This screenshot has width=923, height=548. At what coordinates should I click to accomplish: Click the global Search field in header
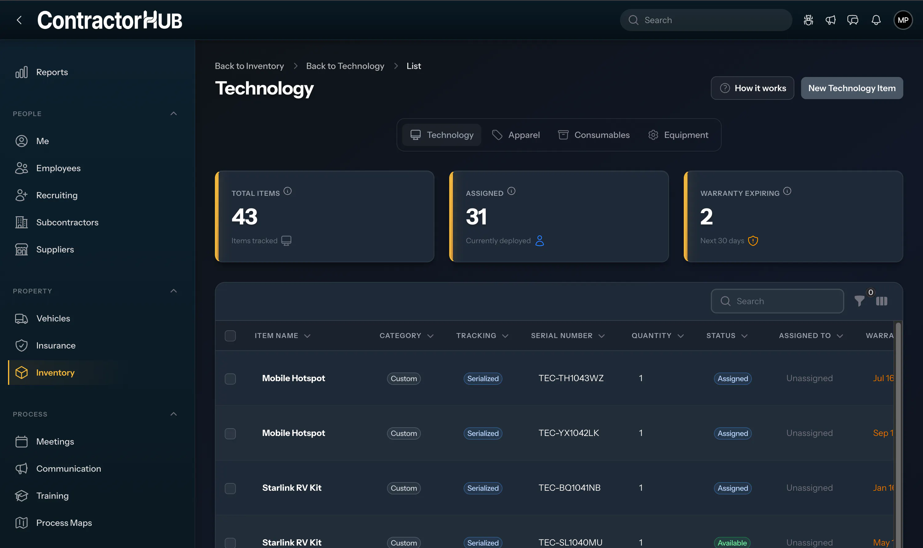coord(706,20)
